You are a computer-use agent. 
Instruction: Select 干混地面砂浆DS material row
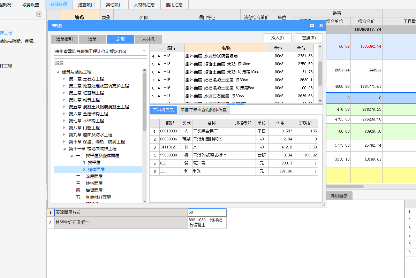click(234, 139)
